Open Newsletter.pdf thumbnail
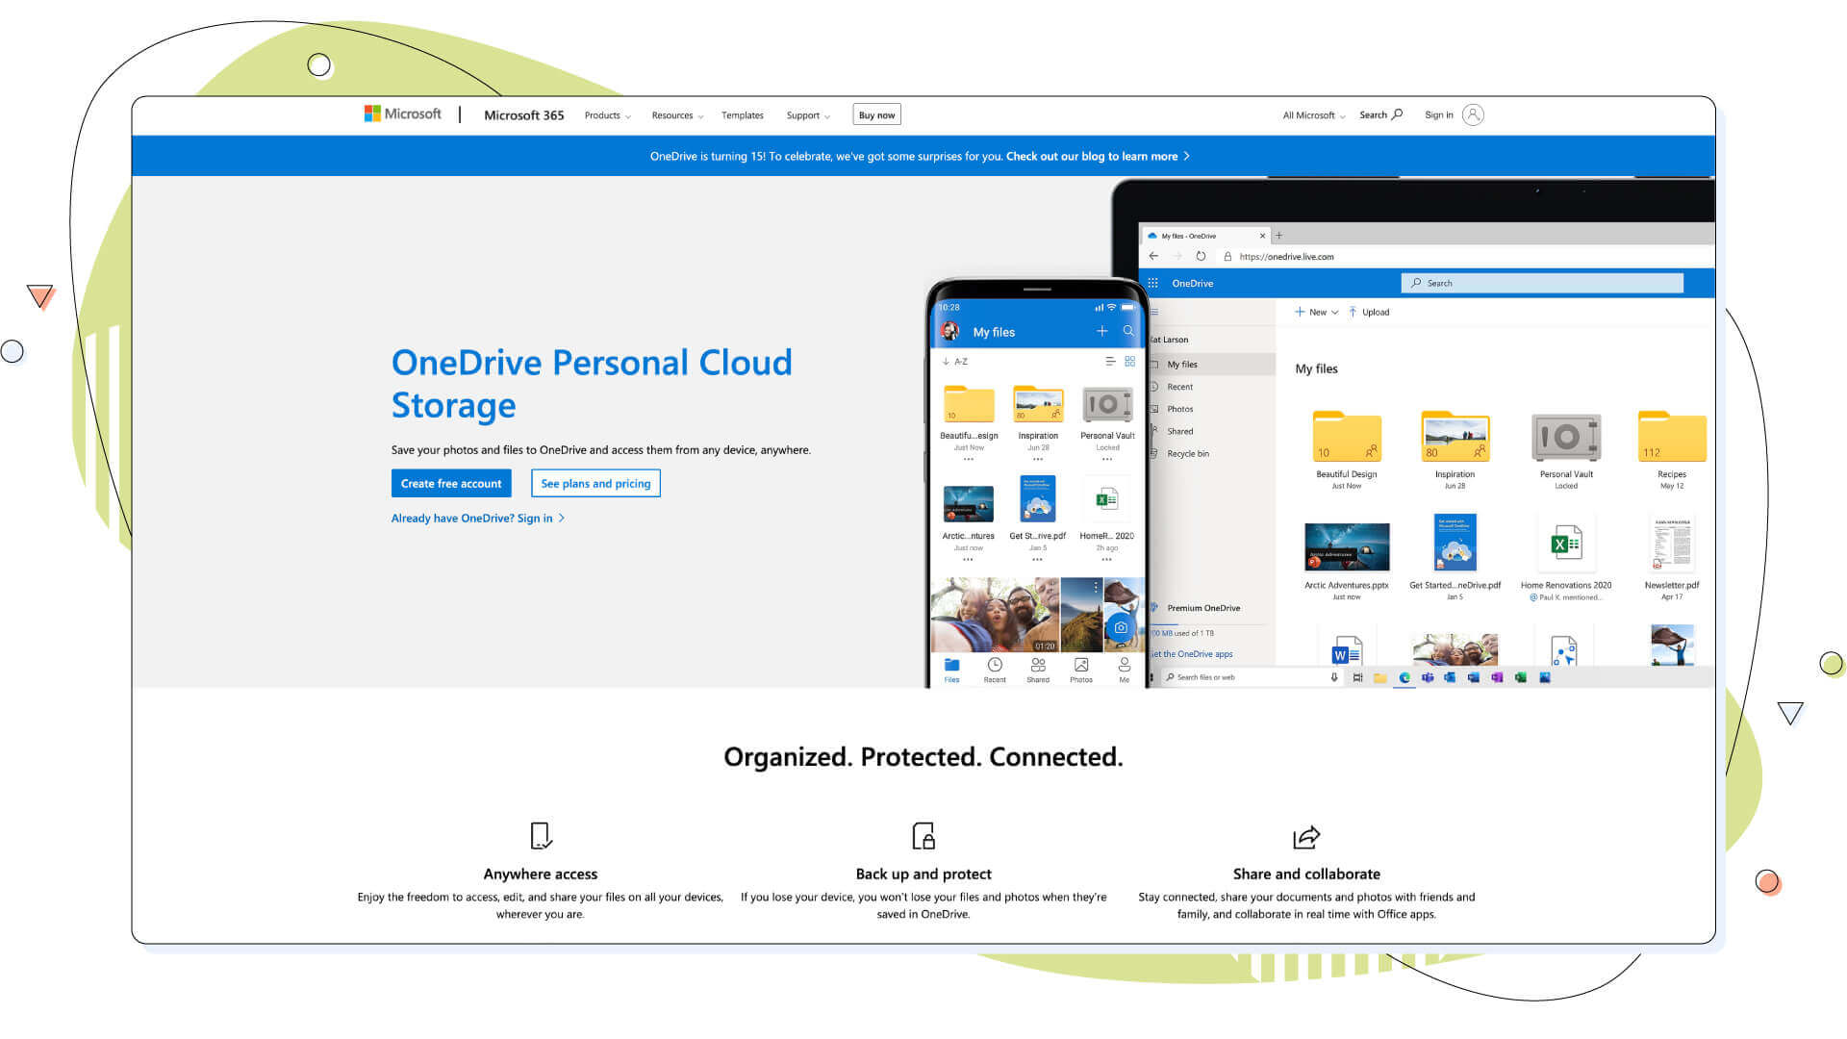 click(1672, 544)
